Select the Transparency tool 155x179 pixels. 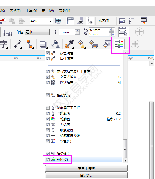(56, 44)
